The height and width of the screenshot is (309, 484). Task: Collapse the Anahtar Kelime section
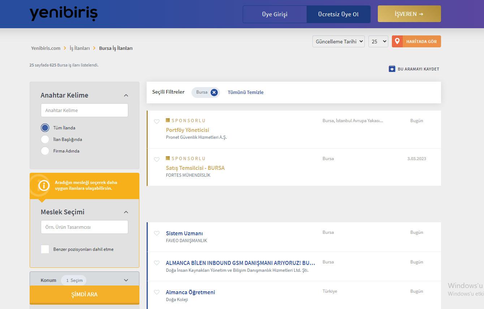coord(126,95)
